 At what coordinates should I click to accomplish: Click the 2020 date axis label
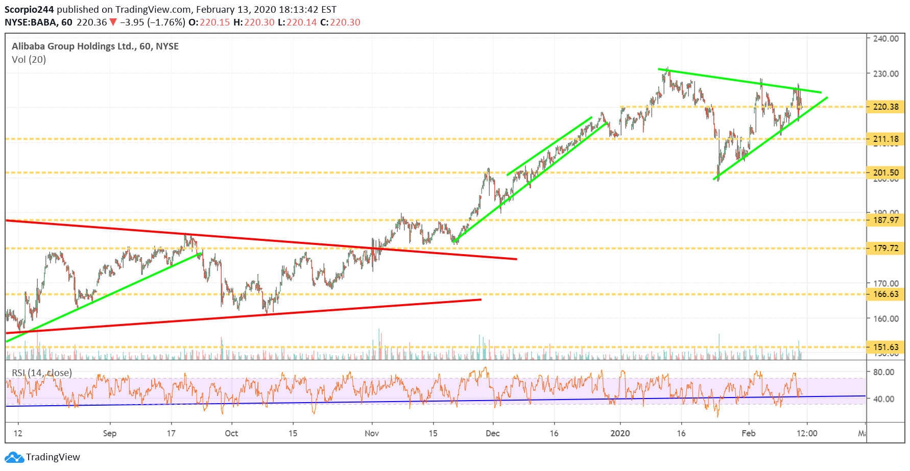[x=620, y=433]
